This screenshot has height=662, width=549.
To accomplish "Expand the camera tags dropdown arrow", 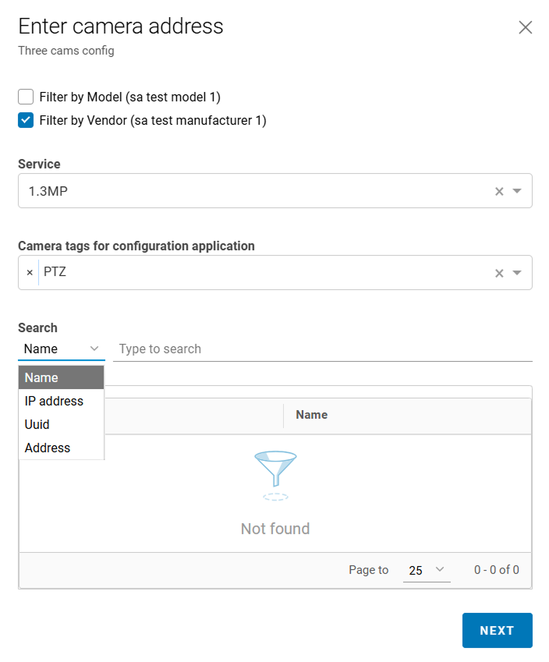I will point(517,273).
